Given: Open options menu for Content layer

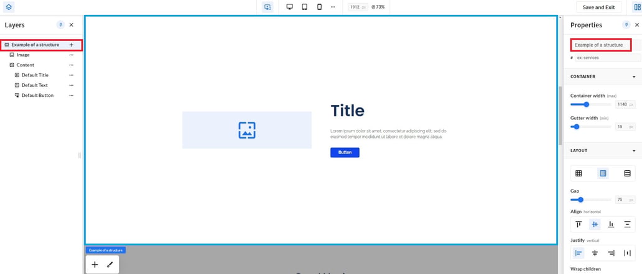Looking at the screenshot, I should click(72, 65).
